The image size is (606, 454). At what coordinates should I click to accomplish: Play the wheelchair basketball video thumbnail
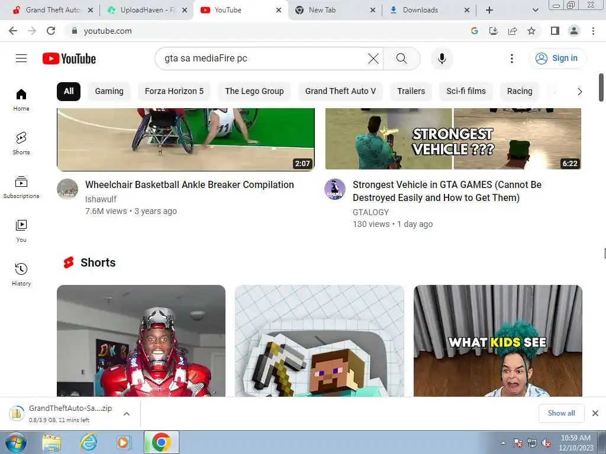pyautogui.click(x=185, y=139)
